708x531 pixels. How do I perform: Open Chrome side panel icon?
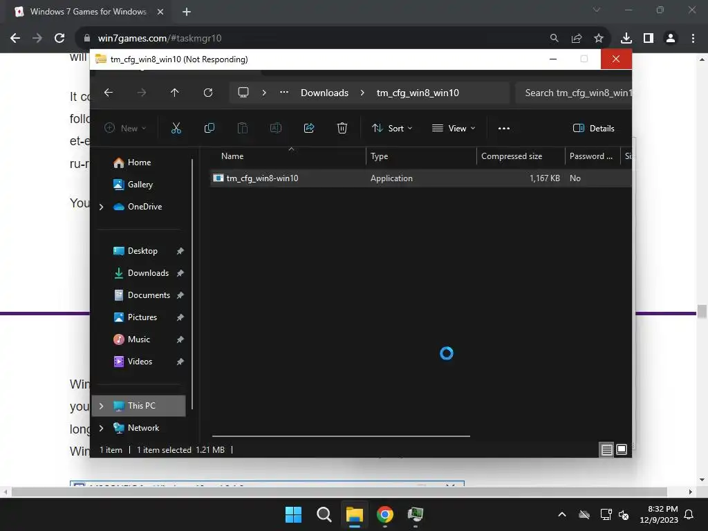click(x=649, y=38)
